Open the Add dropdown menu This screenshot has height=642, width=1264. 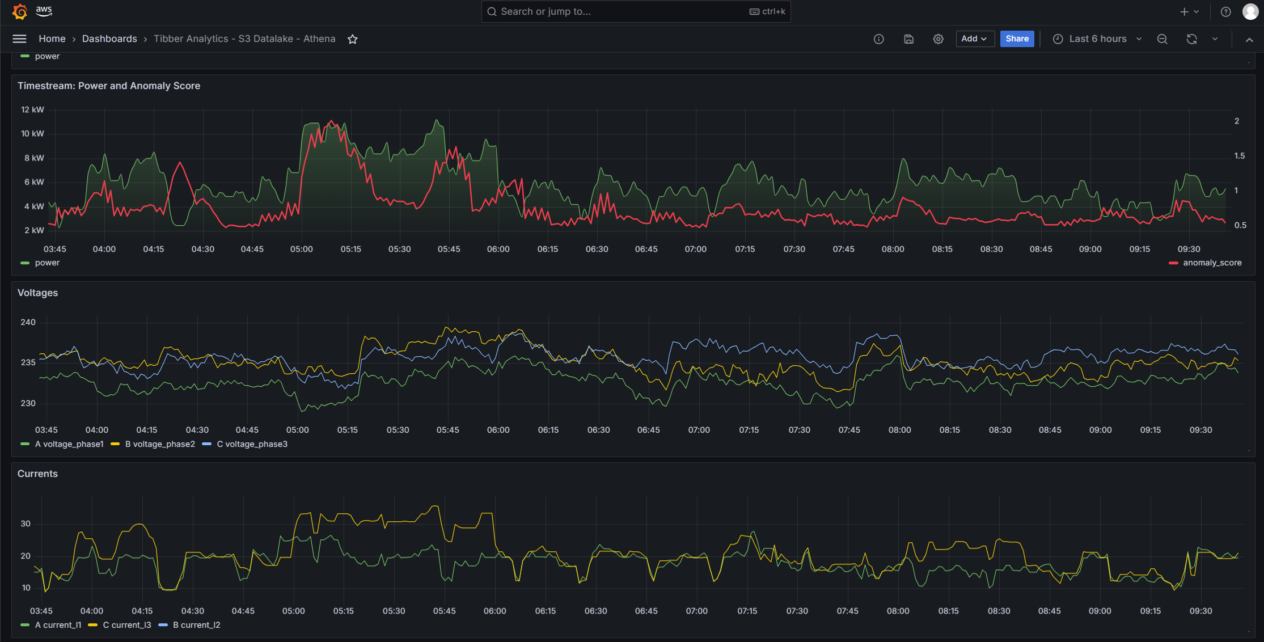click(974, 39)
